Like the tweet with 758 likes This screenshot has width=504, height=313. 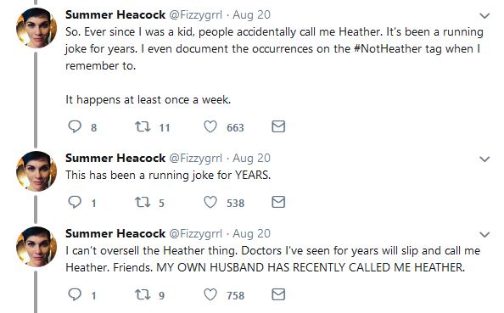click(x=210, y=294)
